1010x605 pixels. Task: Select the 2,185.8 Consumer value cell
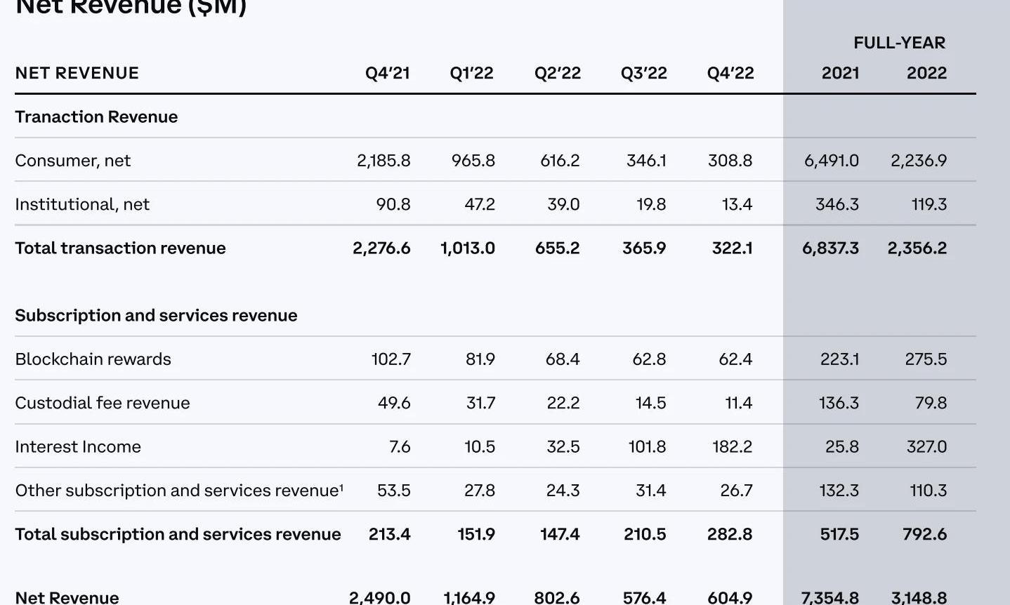point(383,161)
